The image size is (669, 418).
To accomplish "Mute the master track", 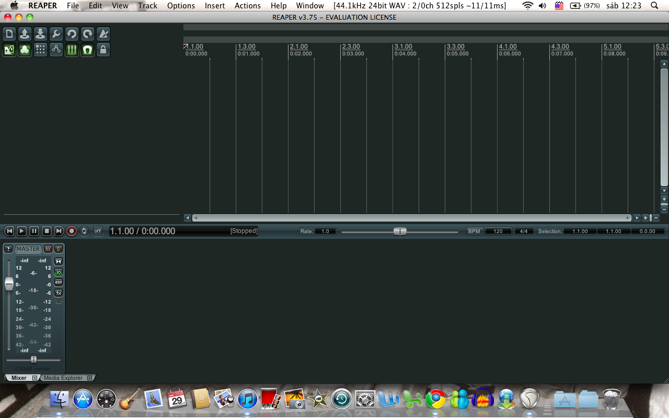I will click(x=48, y=249).
